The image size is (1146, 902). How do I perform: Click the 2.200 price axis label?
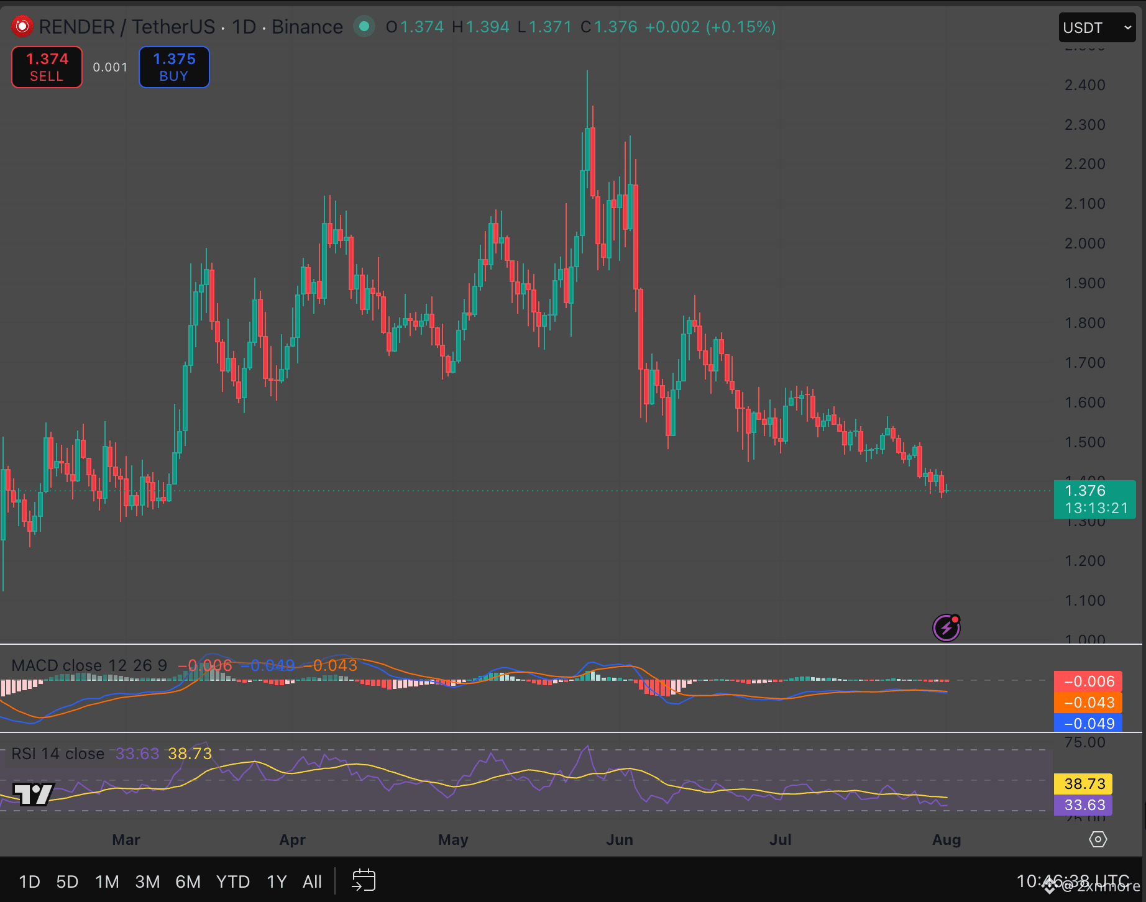(x=1085, y=164)
